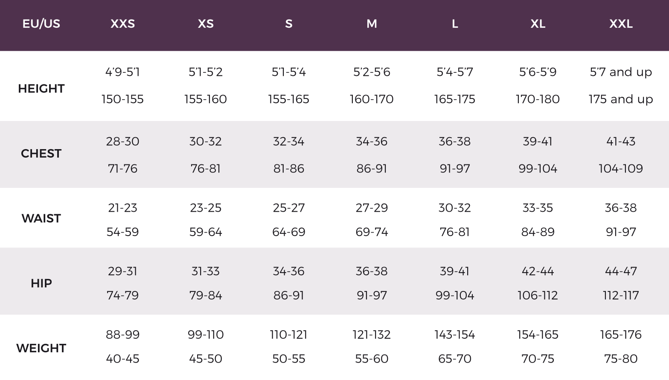The image size is (669, 380).
Task: Click the WEIGHT row label
Action: (41, 348)
